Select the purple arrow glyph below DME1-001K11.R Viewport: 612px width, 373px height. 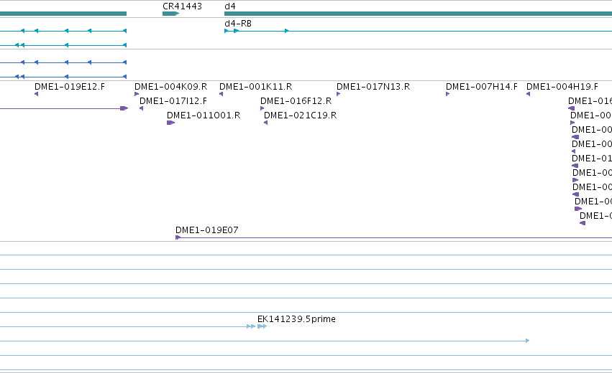tap(221, 94)
